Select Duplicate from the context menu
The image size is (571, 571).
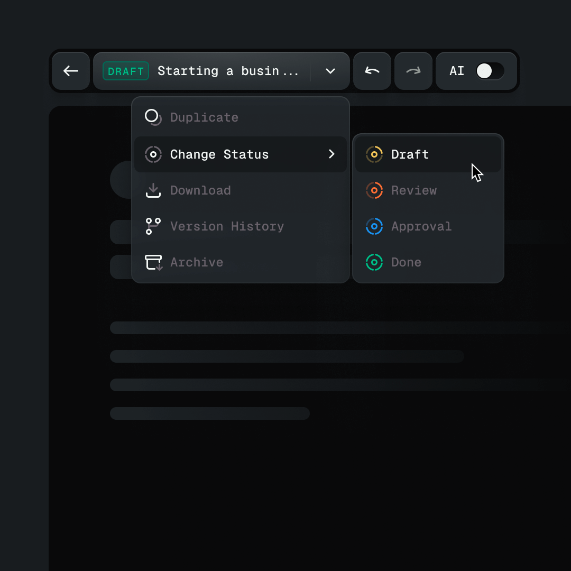(x=204, y=117)
